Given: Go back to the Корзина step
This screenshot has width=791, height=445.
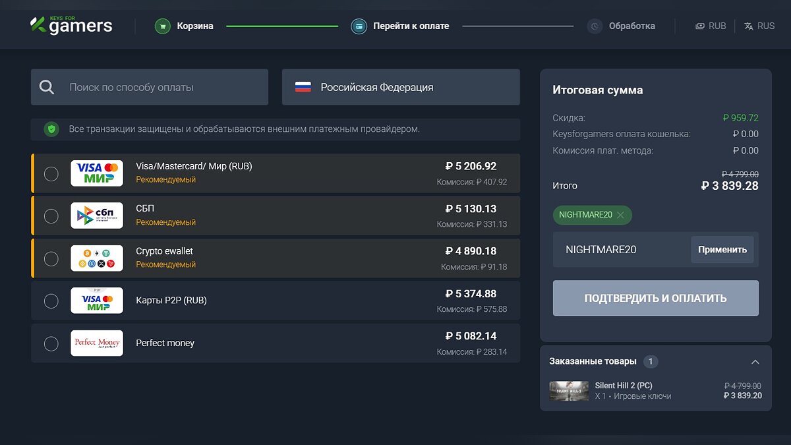Looking at the screenshot, I should point(194,26).
